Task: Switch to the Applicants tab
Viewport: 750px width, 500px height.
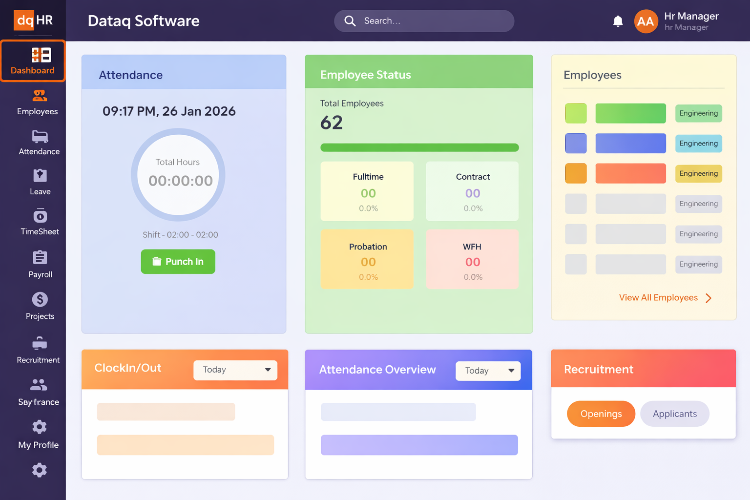Action: [x=674, y=414]
